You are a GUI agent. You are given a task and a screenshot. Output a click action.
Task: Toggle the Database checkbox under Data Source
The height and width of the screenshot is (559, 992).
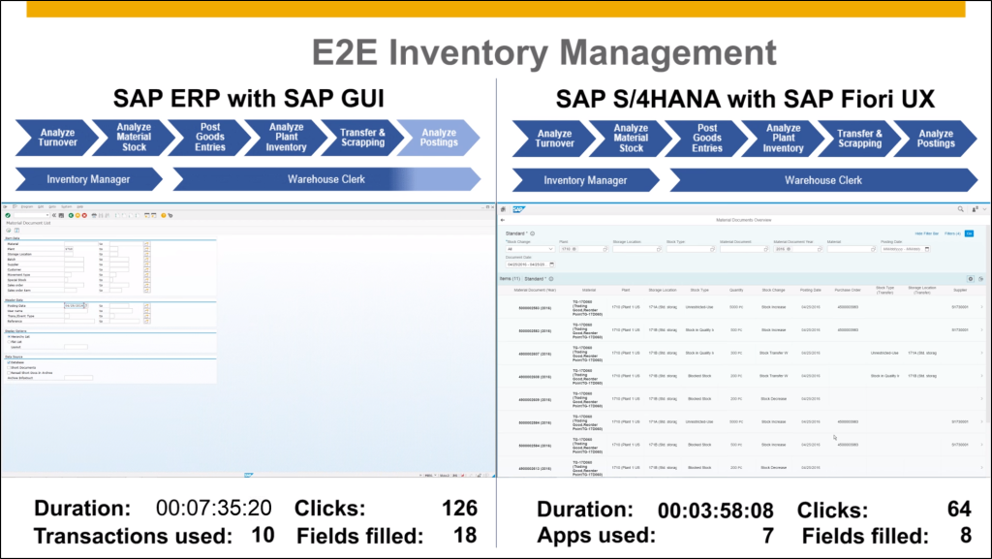coord(8,362)
